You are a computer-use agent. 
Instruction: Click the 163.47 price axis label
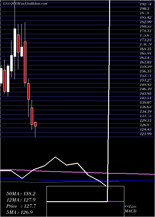pyautogui.click(x=146, y=58)
